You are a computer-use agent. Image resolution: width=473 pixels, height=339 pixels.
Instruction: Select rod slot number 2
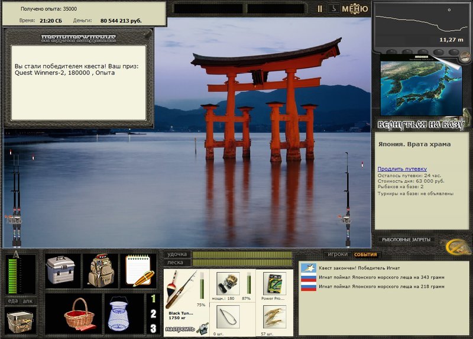point(153,314)
